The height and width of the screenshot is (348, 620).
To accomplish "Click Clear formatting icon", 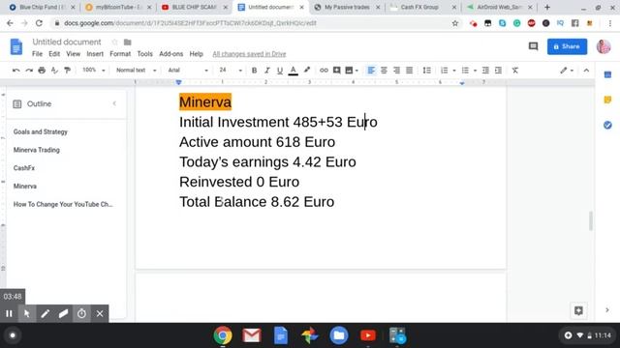I will point(514,71).
